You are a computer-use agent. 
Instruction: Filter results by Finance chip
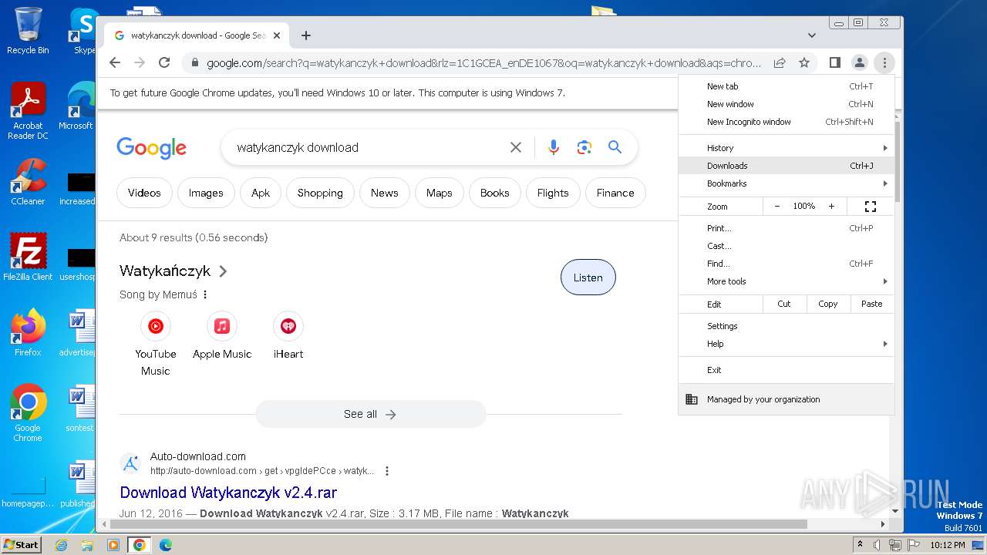click(x=615, y=193)
